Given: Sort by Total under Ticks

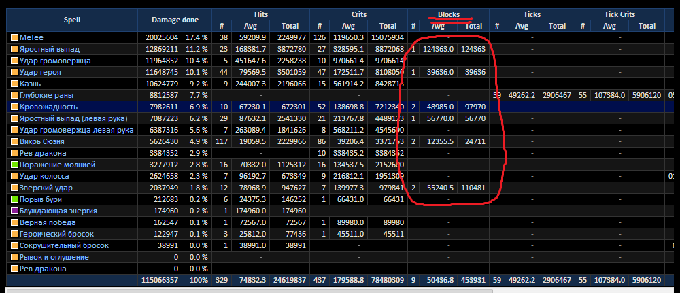Looking at the screenshot, I should 557,26.
